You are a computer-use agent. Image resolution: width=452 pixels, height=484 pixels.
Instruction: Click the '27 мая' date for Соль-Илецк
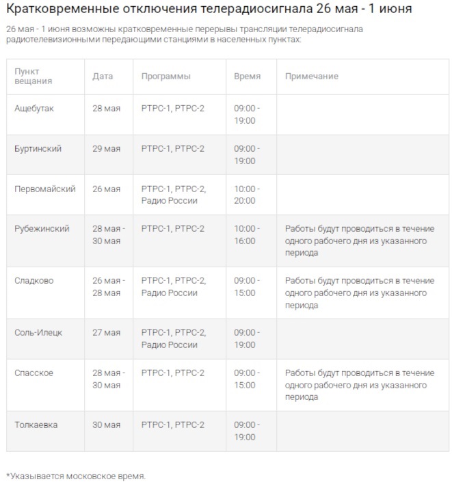click(106, 332)
